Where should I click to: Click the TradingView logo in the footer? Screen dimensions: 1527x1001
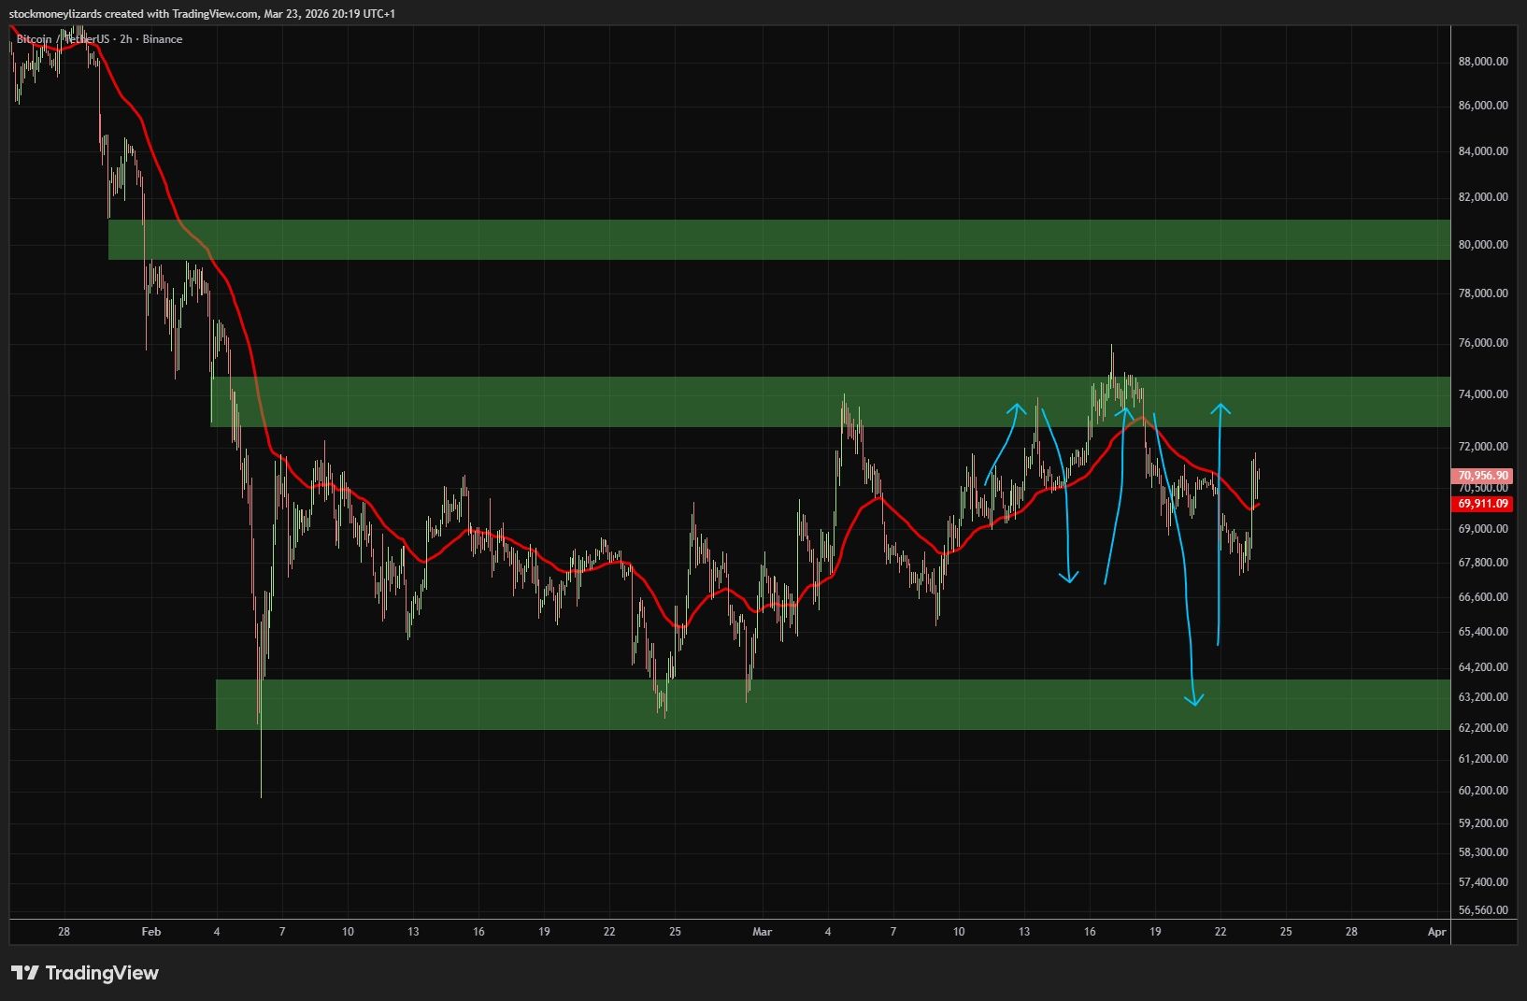click(x=85, y=973)
